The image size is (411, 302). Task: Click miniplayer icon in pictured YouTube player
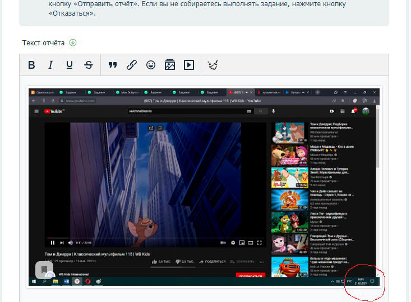242,243
